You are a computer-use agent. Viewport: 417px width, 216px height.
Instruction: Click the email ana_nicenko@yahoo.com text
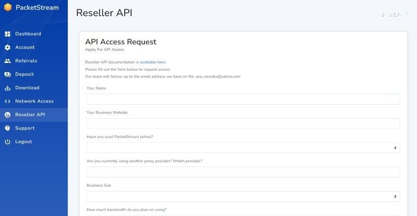coord(218,77)
